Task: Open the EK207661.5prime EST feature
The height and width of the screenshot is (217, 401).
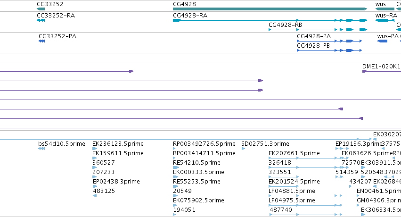Action: (x=305, y=158)
